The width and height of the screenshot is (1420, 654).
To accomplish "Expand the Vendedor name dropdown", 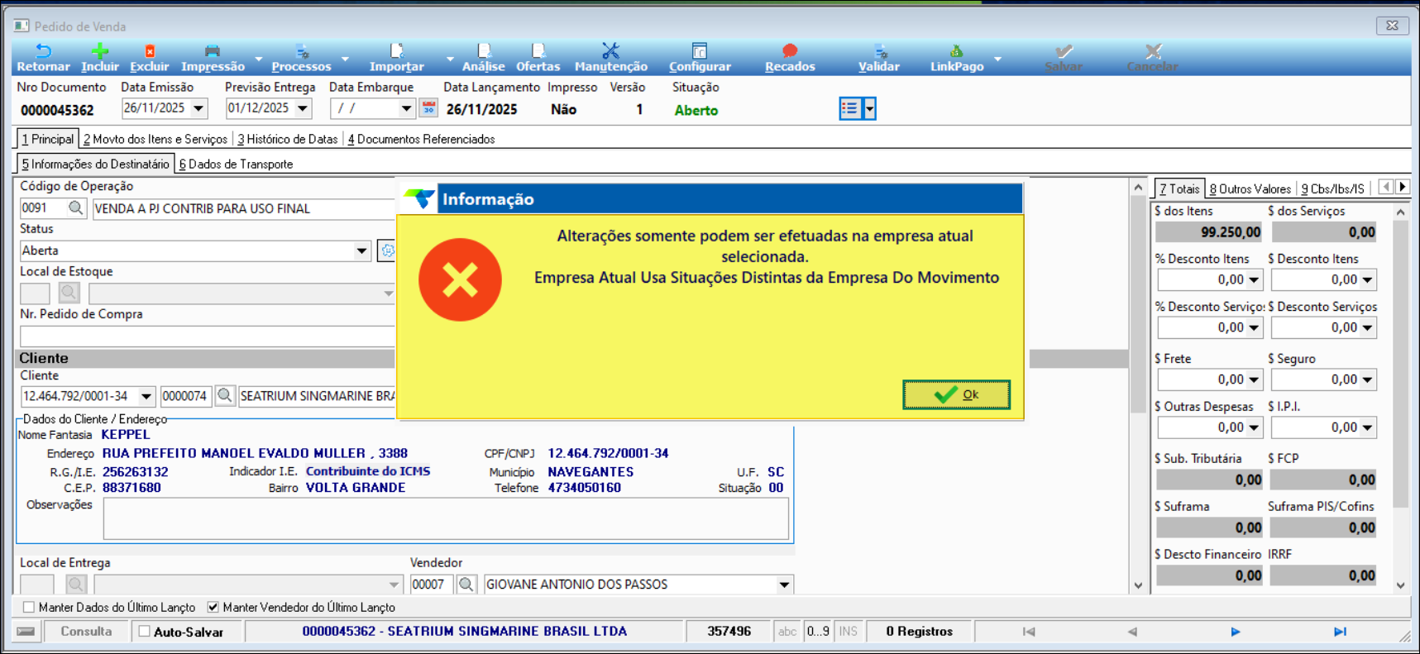I will click(783, 585).
